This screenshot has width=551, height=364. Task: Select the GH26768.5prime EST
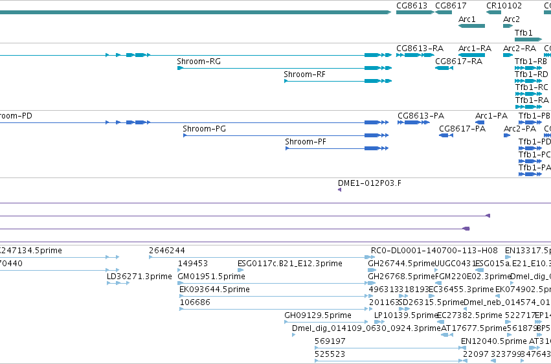point(372,283)
